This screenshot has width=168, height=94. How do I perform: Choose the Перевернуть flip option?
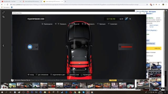coord(88,24)
